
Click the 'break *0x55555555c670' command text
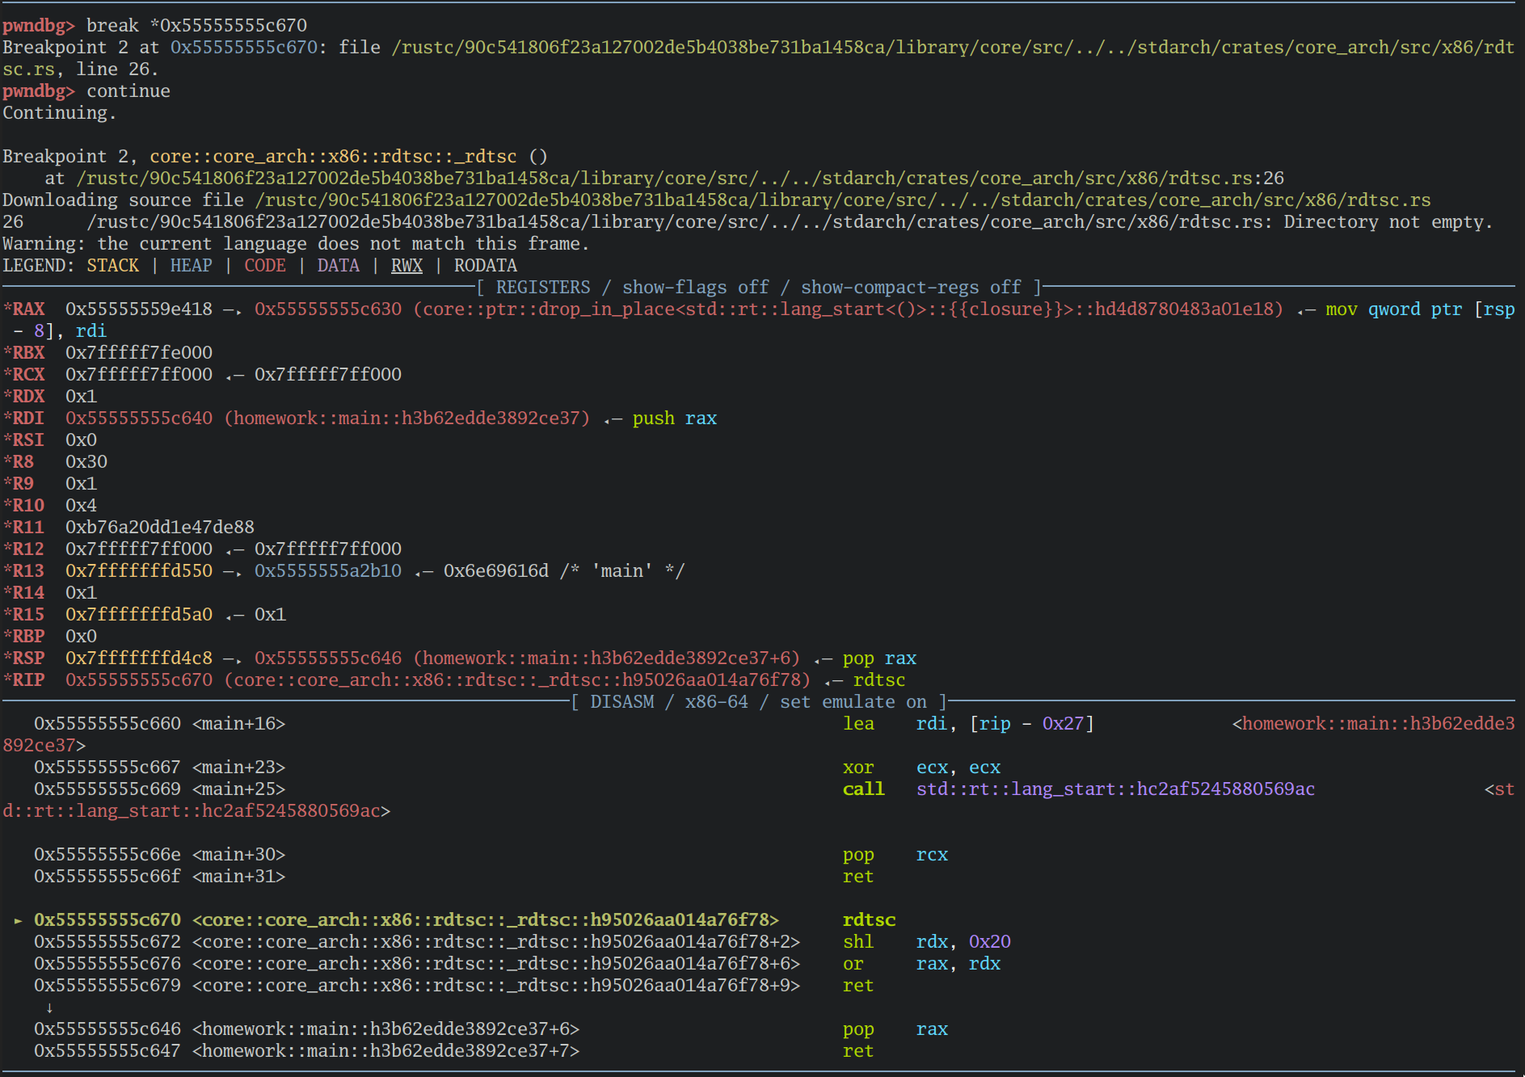(196, 25)
